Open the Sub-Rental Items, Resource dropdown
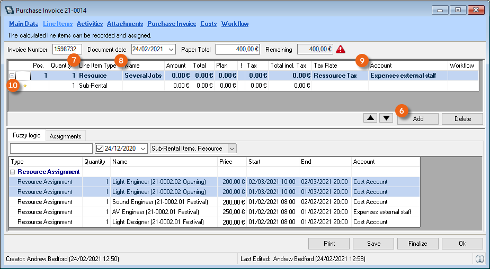Image resolution: width=490 pixels, height=269 pixels. [231, 149]
